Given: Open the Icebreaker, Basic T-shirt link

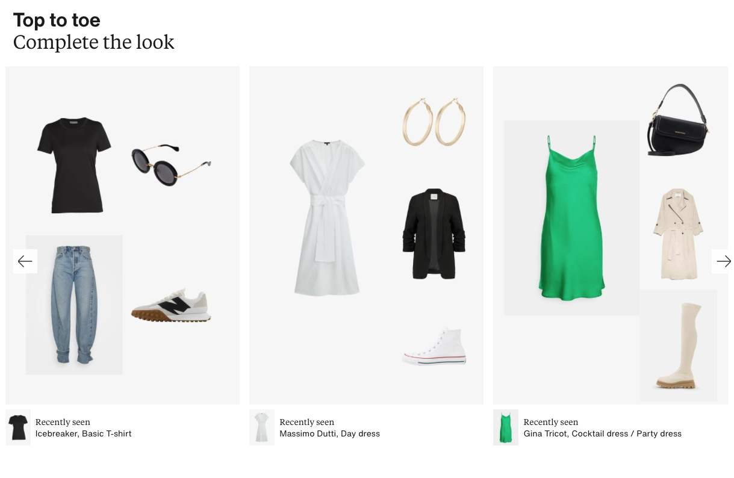Looking at the screenshot, I should (83, 433).
